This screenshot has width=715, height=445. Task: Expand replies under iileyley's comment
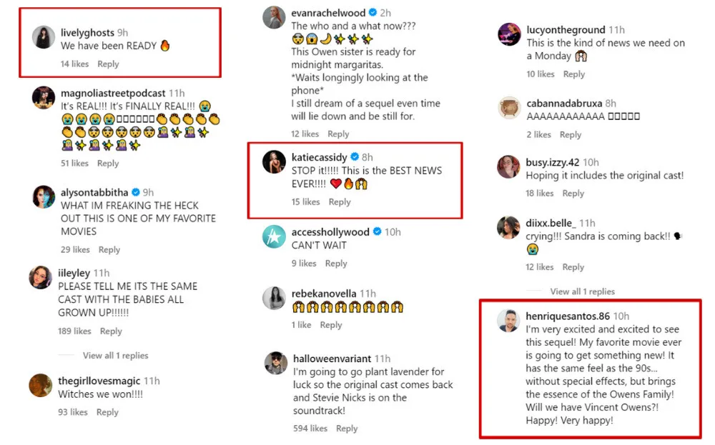coord(115,355)
